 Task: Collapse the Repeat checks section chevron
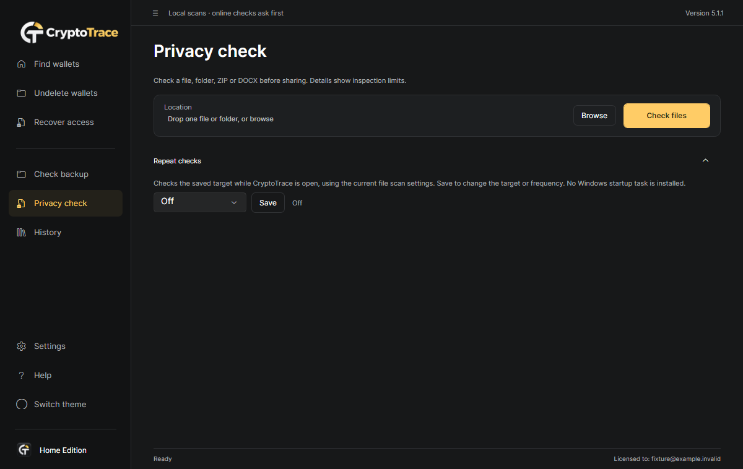click(x=705, y=161)
